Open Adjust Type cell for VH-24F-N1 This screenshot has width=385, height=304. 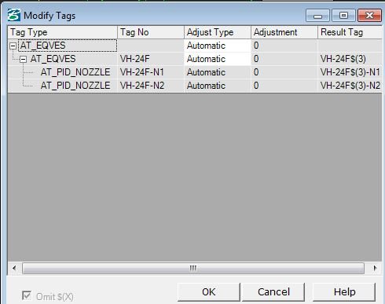218,72
